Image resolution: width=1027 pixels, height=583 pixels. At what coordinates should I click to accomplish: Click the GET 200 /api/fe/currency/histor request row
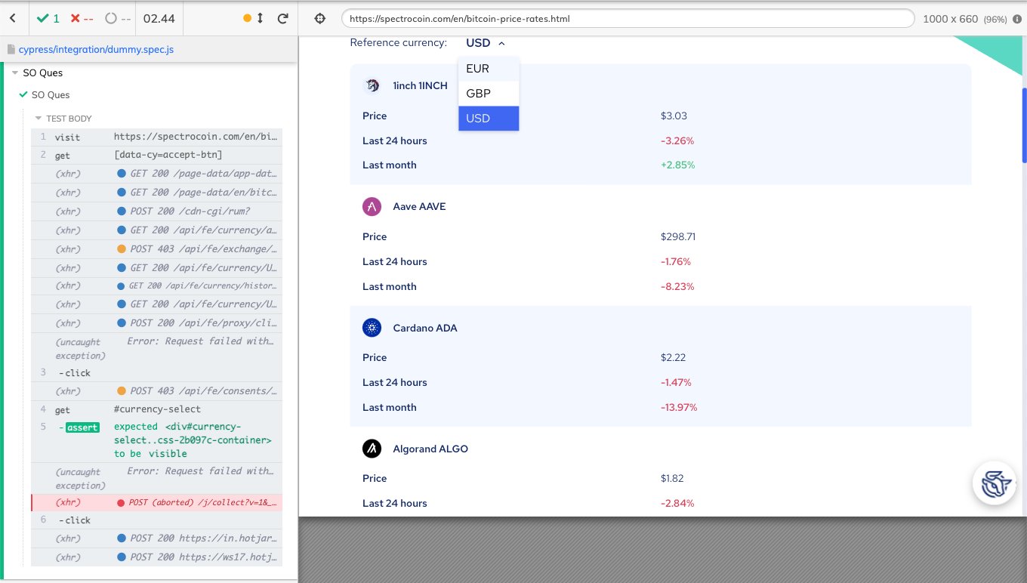(x=157, y=285)
